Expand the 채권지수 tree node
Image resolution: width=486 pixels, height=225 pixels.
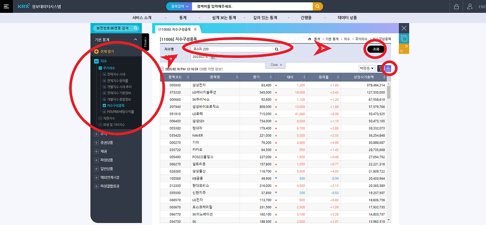pyautogui.click(x=100, y=118)
